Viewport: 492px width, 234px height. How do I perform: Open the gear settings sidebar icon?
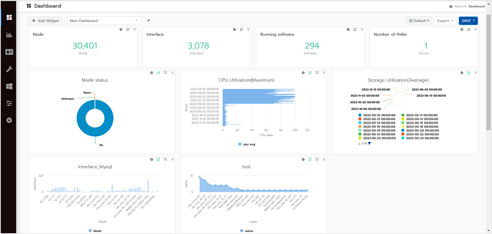coord(9,120)
